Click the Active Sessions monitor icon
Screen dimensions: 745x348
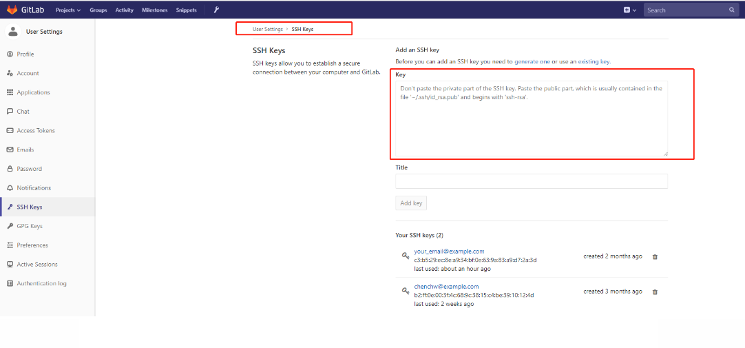pyautogui.click(x=10, y=265)
